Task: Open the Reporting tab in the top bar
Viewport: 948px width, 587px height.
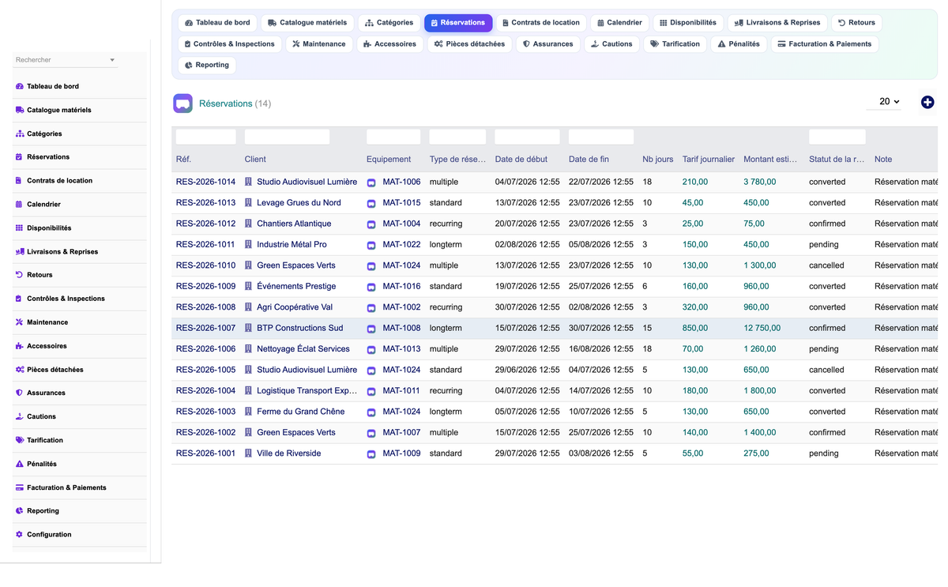Action: [x=207, y=66]
